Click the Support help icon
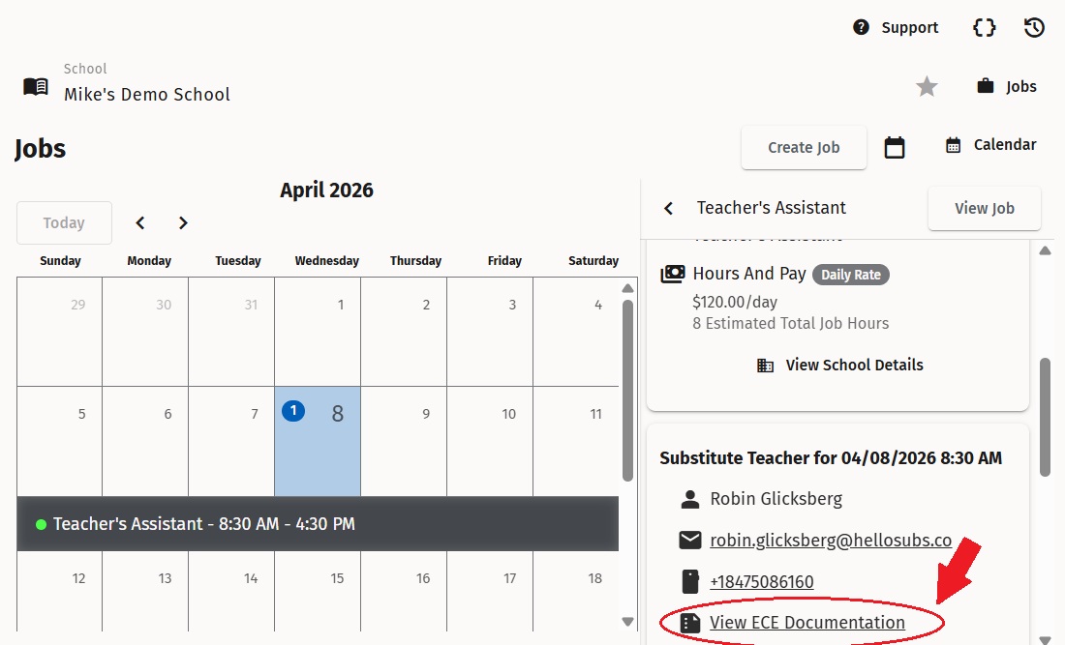The height and width of the screenshot is (645, 1065). pyautogui.click(x=861, y=27)
